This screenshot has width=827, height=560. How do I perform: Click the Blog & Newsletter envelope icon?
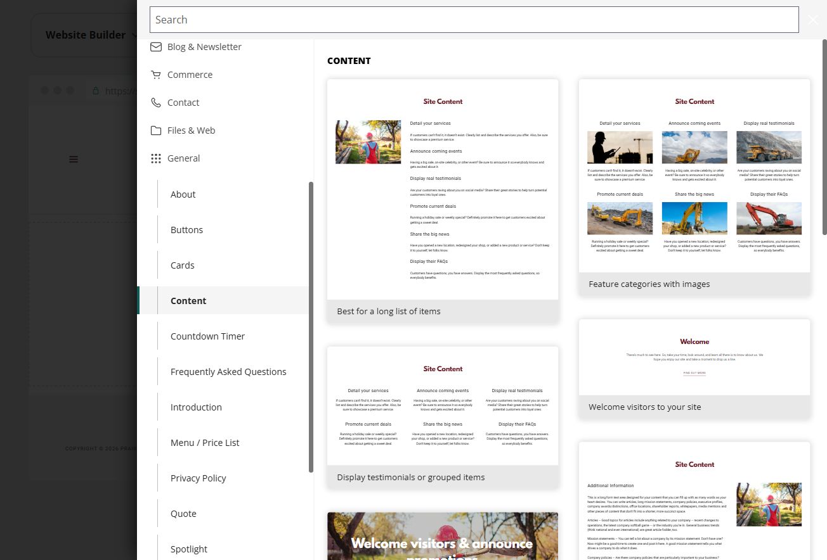click(155, 47)
